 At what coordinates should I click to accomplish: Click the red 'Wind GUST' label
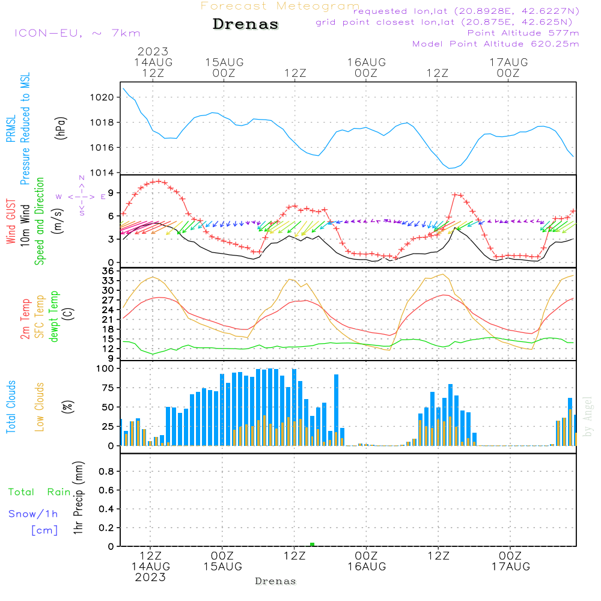[x=11, y=221]
